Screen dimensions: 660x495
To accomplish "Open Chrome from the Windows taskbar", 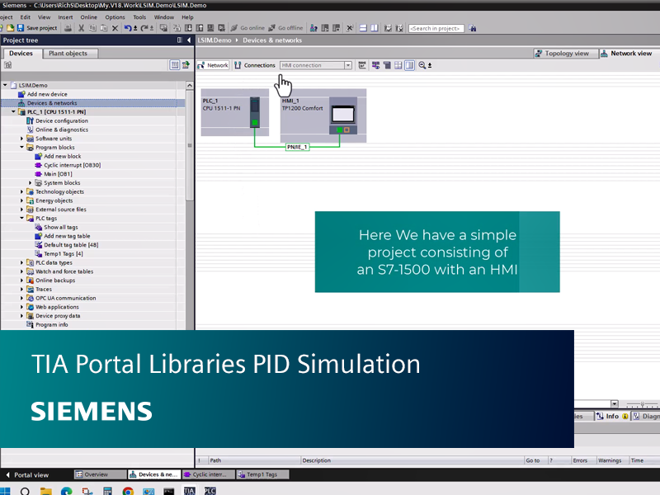I will (128, 490).
